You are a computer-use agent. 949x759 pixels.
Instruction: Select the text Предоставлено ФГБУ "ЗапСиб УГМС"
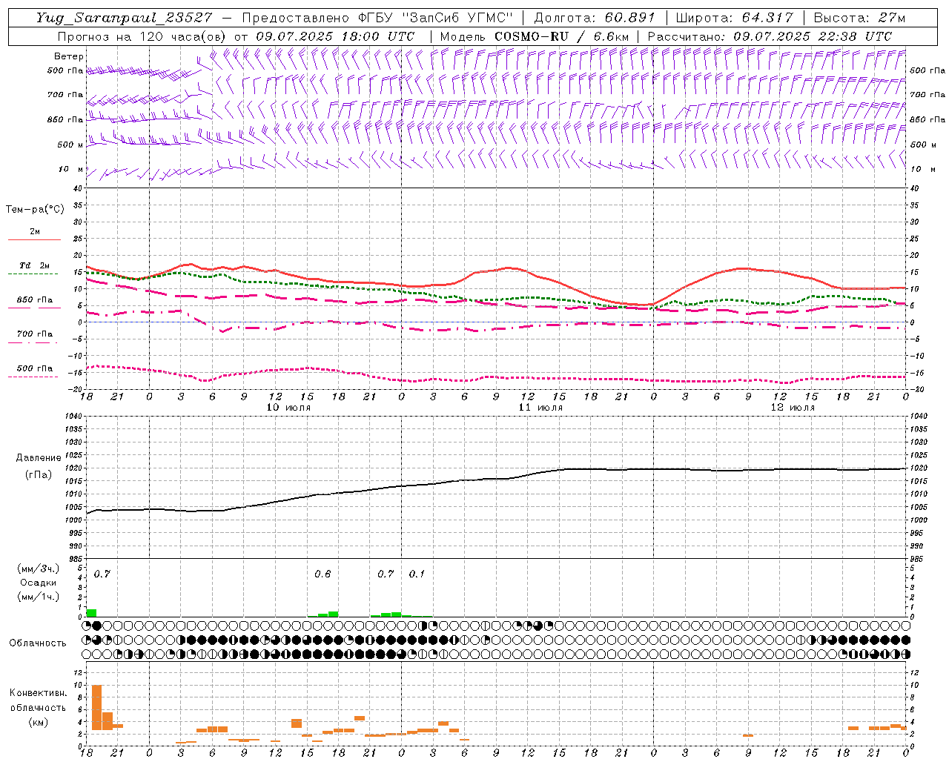click(x=378, y=18)
